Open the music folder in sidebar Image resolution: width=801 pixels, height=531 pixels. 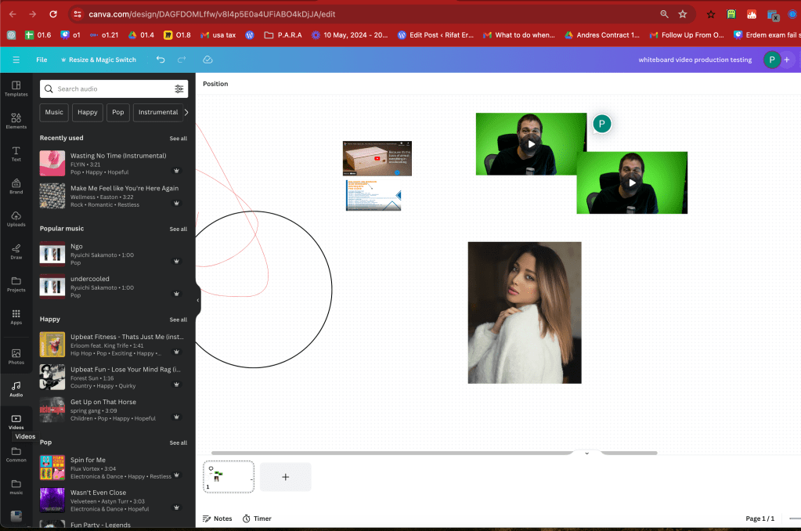(x=16, y=487)
